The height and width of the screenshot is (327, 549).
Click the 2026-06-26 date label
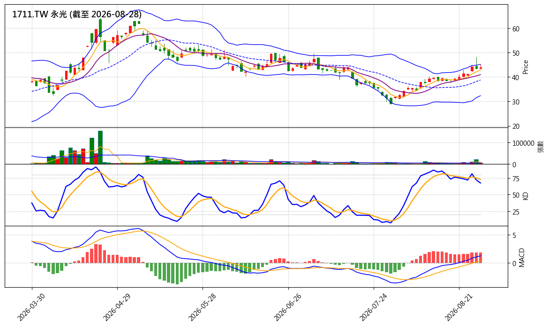tap(288, 307)
